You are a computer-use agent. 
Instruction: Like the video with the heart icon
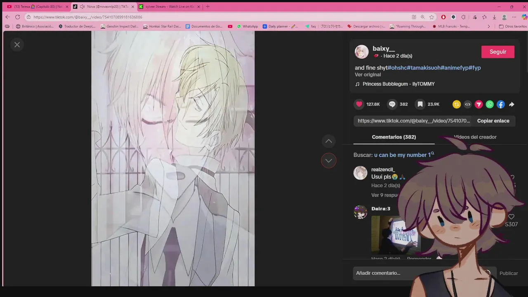[359, 104]
